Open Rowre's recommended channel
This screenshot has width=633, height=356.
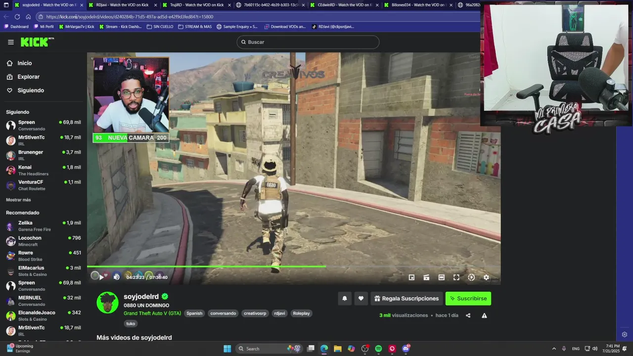(44, 256)
